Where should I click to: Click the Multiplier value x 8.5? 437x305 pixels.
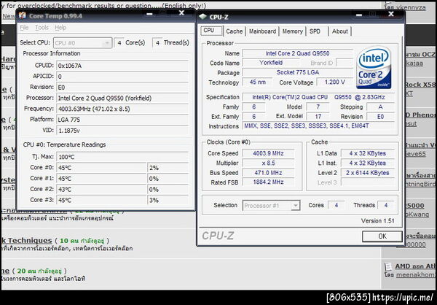coord(268,163)
